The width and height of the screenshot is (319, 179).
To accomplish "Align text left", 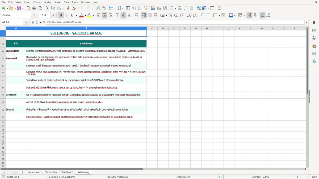I will coord(99,15).
